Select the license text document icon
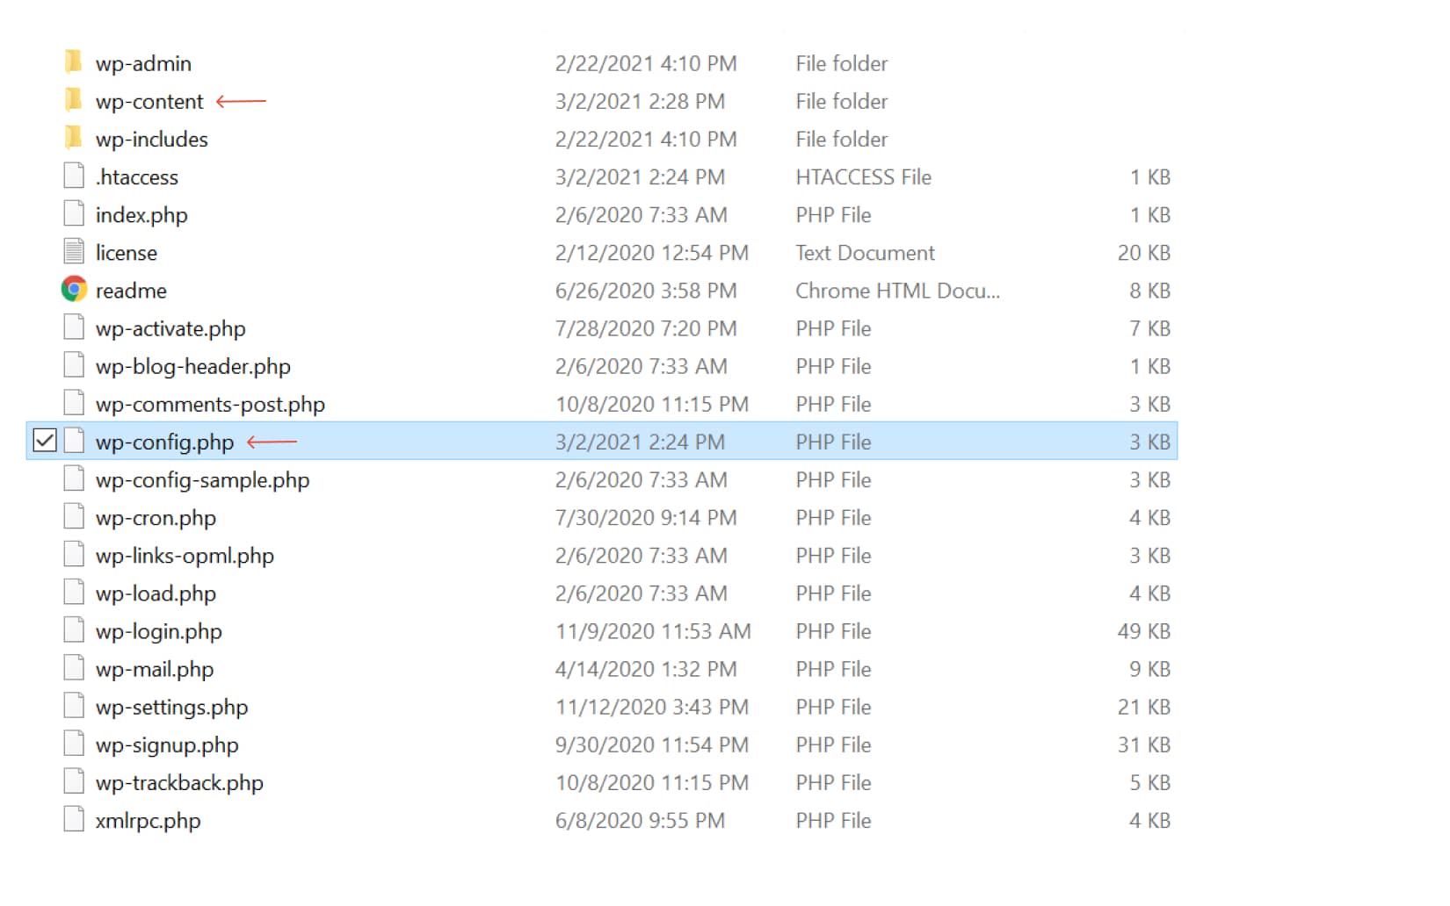 pos(74,251)
